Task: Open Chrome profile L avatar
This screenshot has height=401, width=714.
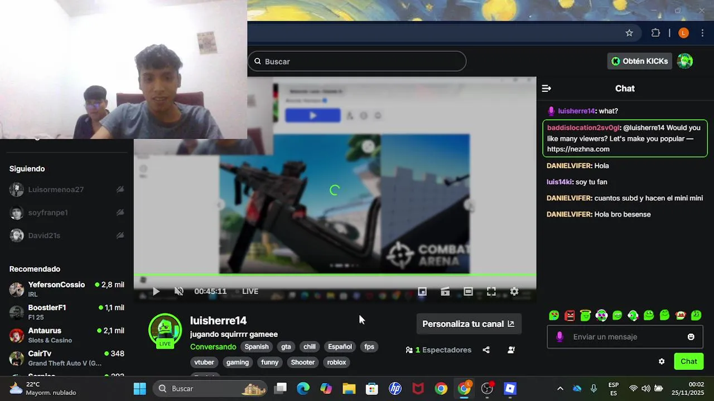Action: coord(683,33)
